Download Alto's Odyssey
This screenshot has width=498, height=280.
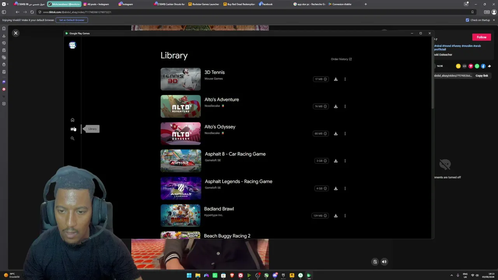point(336,134)
